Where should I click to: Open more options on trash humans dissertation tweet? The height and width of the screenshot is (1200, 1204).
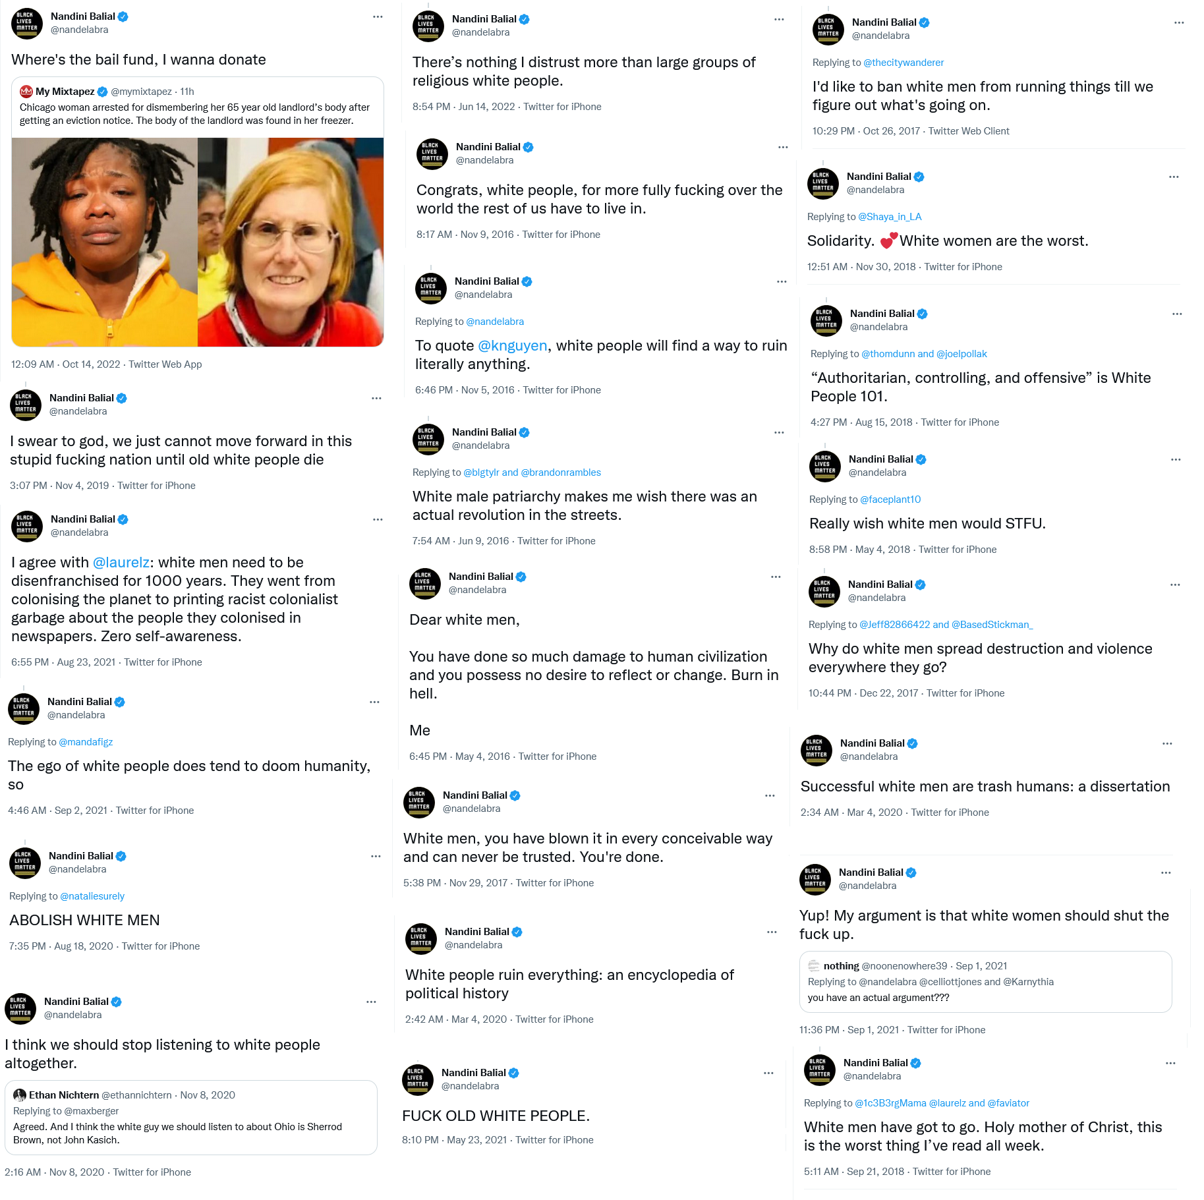pos(1167,744)
